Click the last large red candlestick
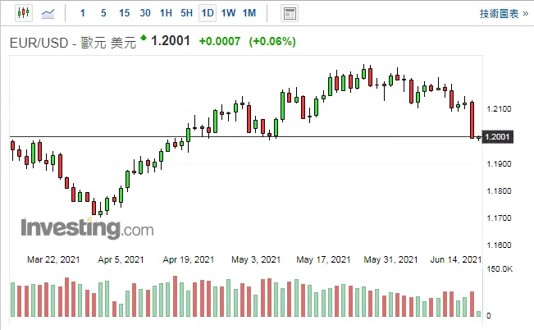Viewport: 534px width, 330px height. pos(472,120)
